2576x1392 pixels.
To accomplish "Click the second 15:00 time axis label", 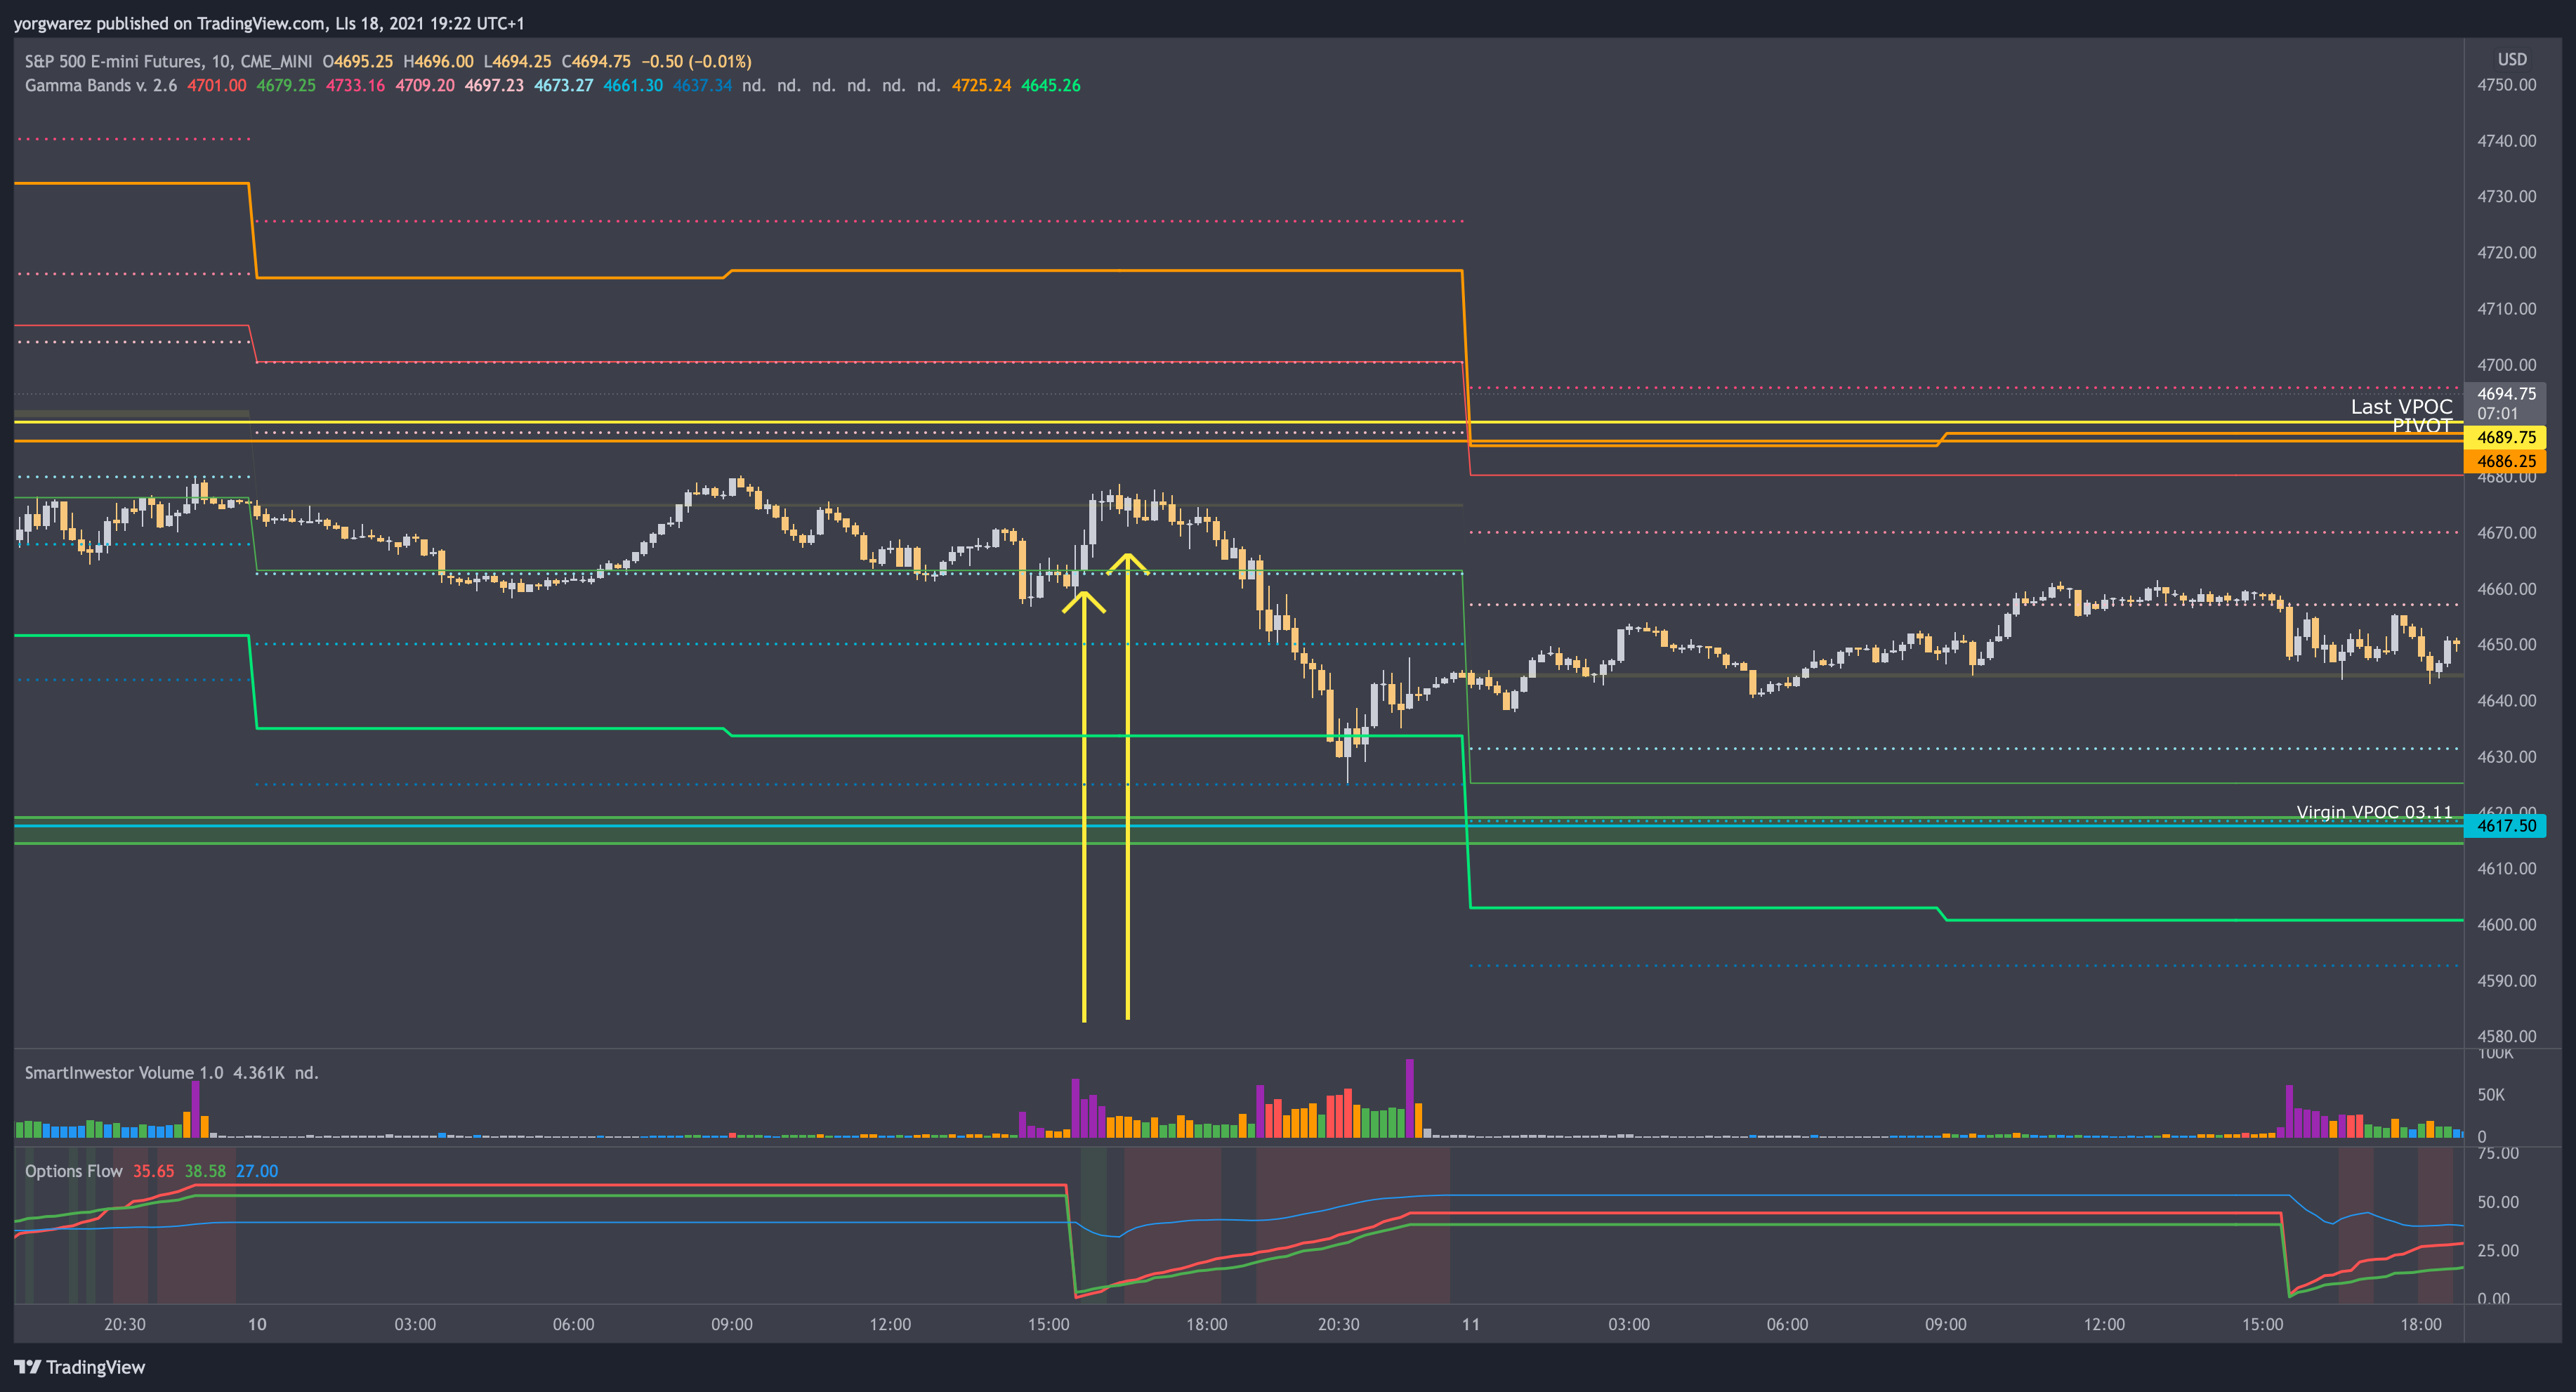I will tap(2262, 1324).
